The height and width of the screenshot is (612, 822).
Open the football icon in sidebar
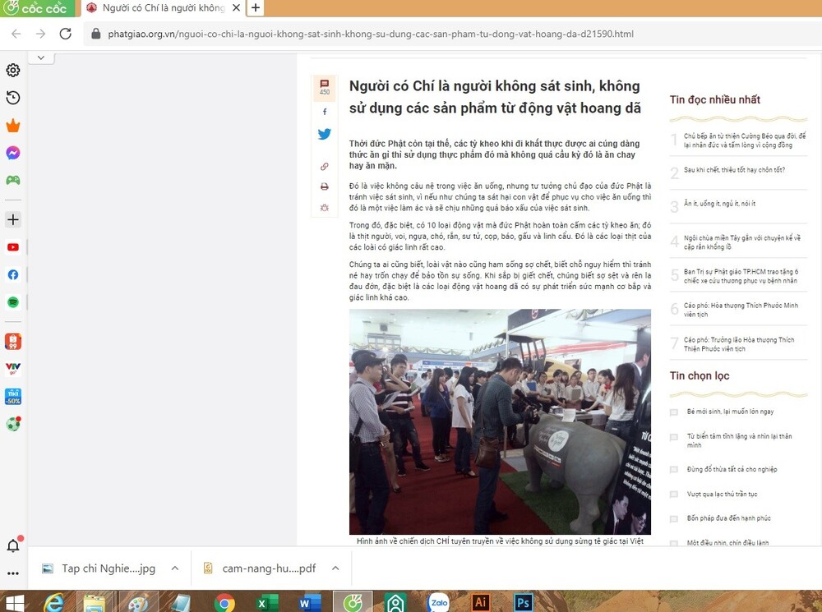(13, 423)
